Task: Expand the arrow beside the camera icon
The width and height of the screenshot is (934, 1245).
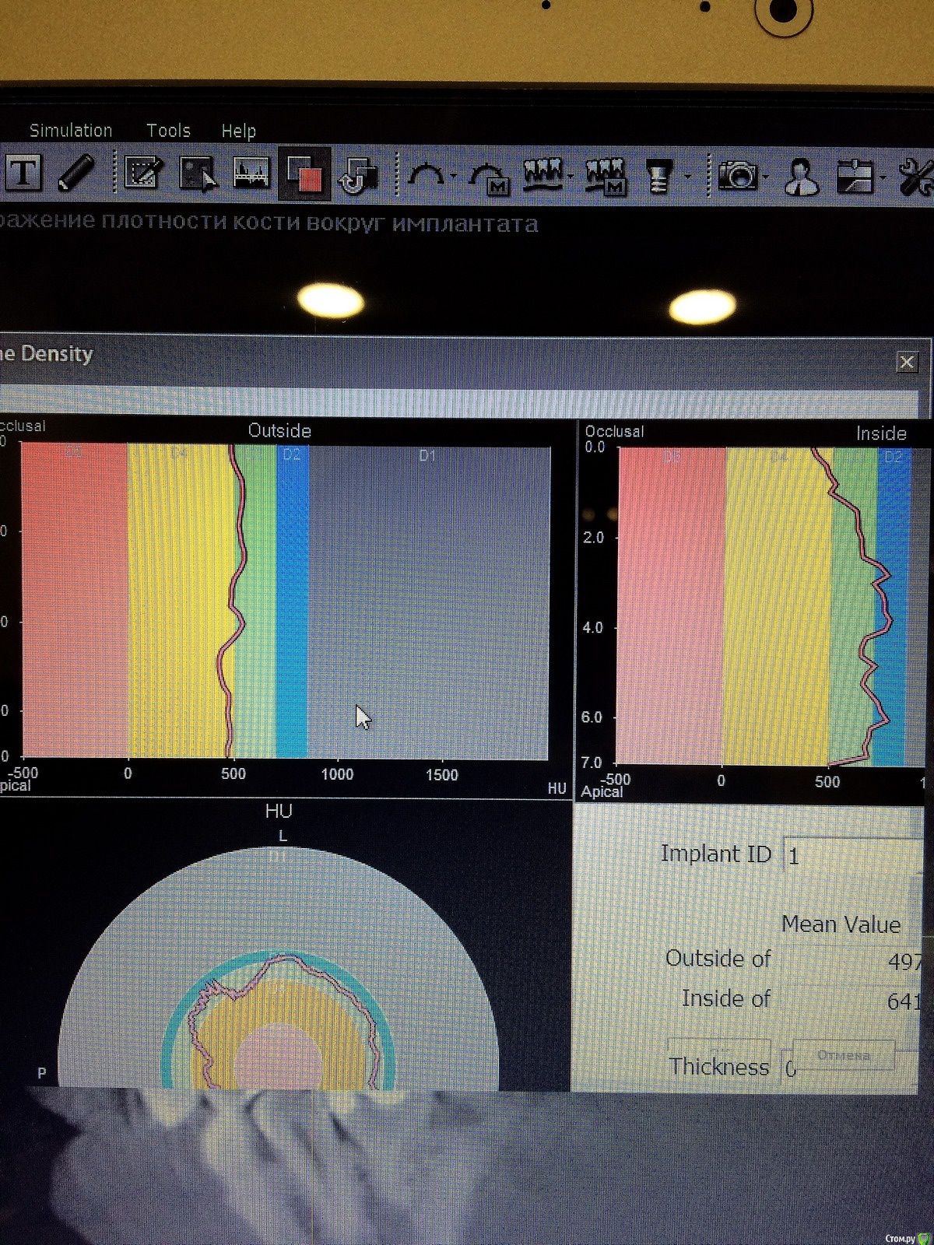Action: click(x=766, y=177)
